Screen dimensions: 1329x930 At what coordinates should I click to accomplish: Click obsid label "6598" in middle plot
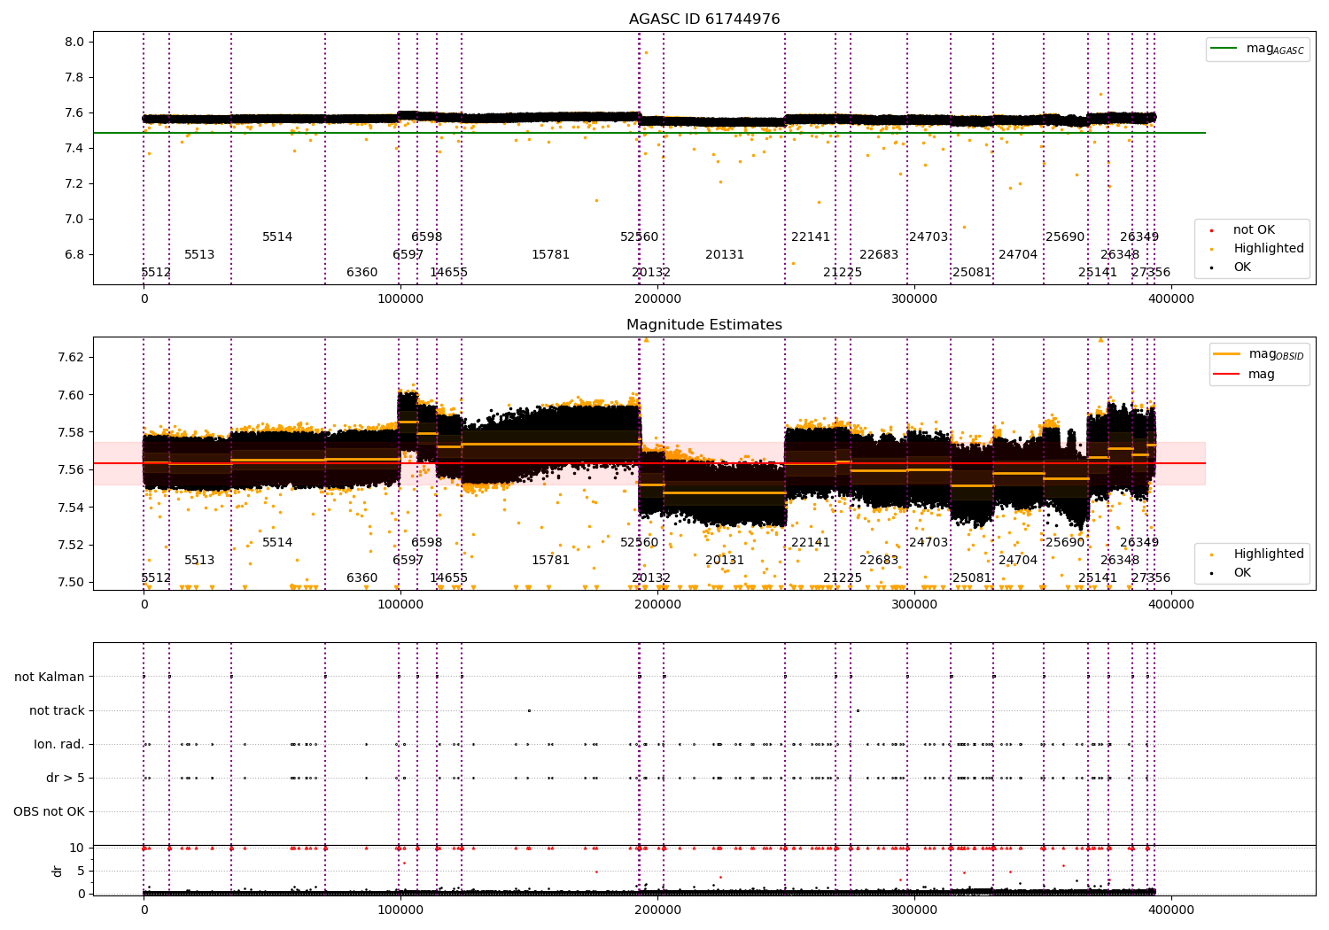(x=427, y=543)
